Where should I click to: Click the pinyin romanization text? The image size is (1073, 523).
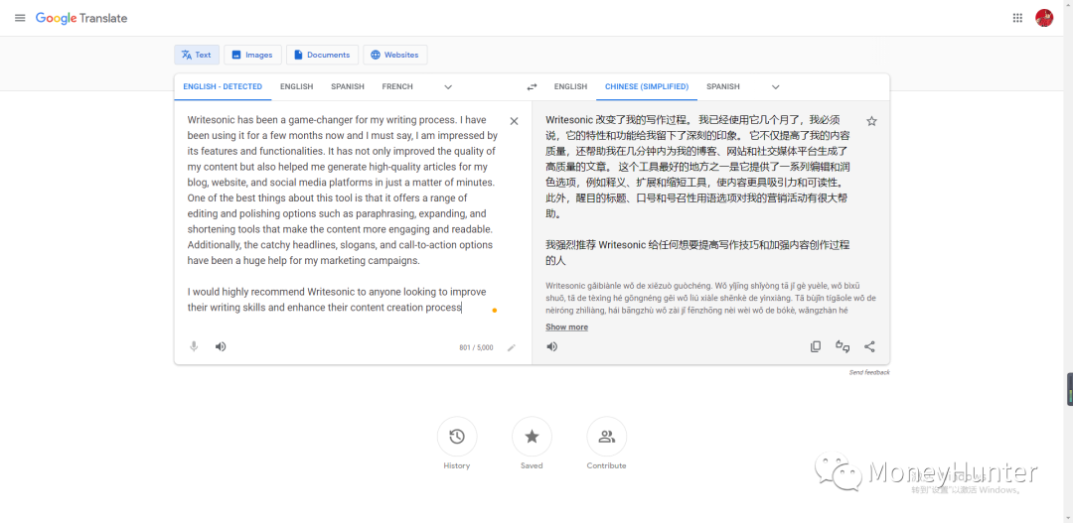[x=710, y=298]
